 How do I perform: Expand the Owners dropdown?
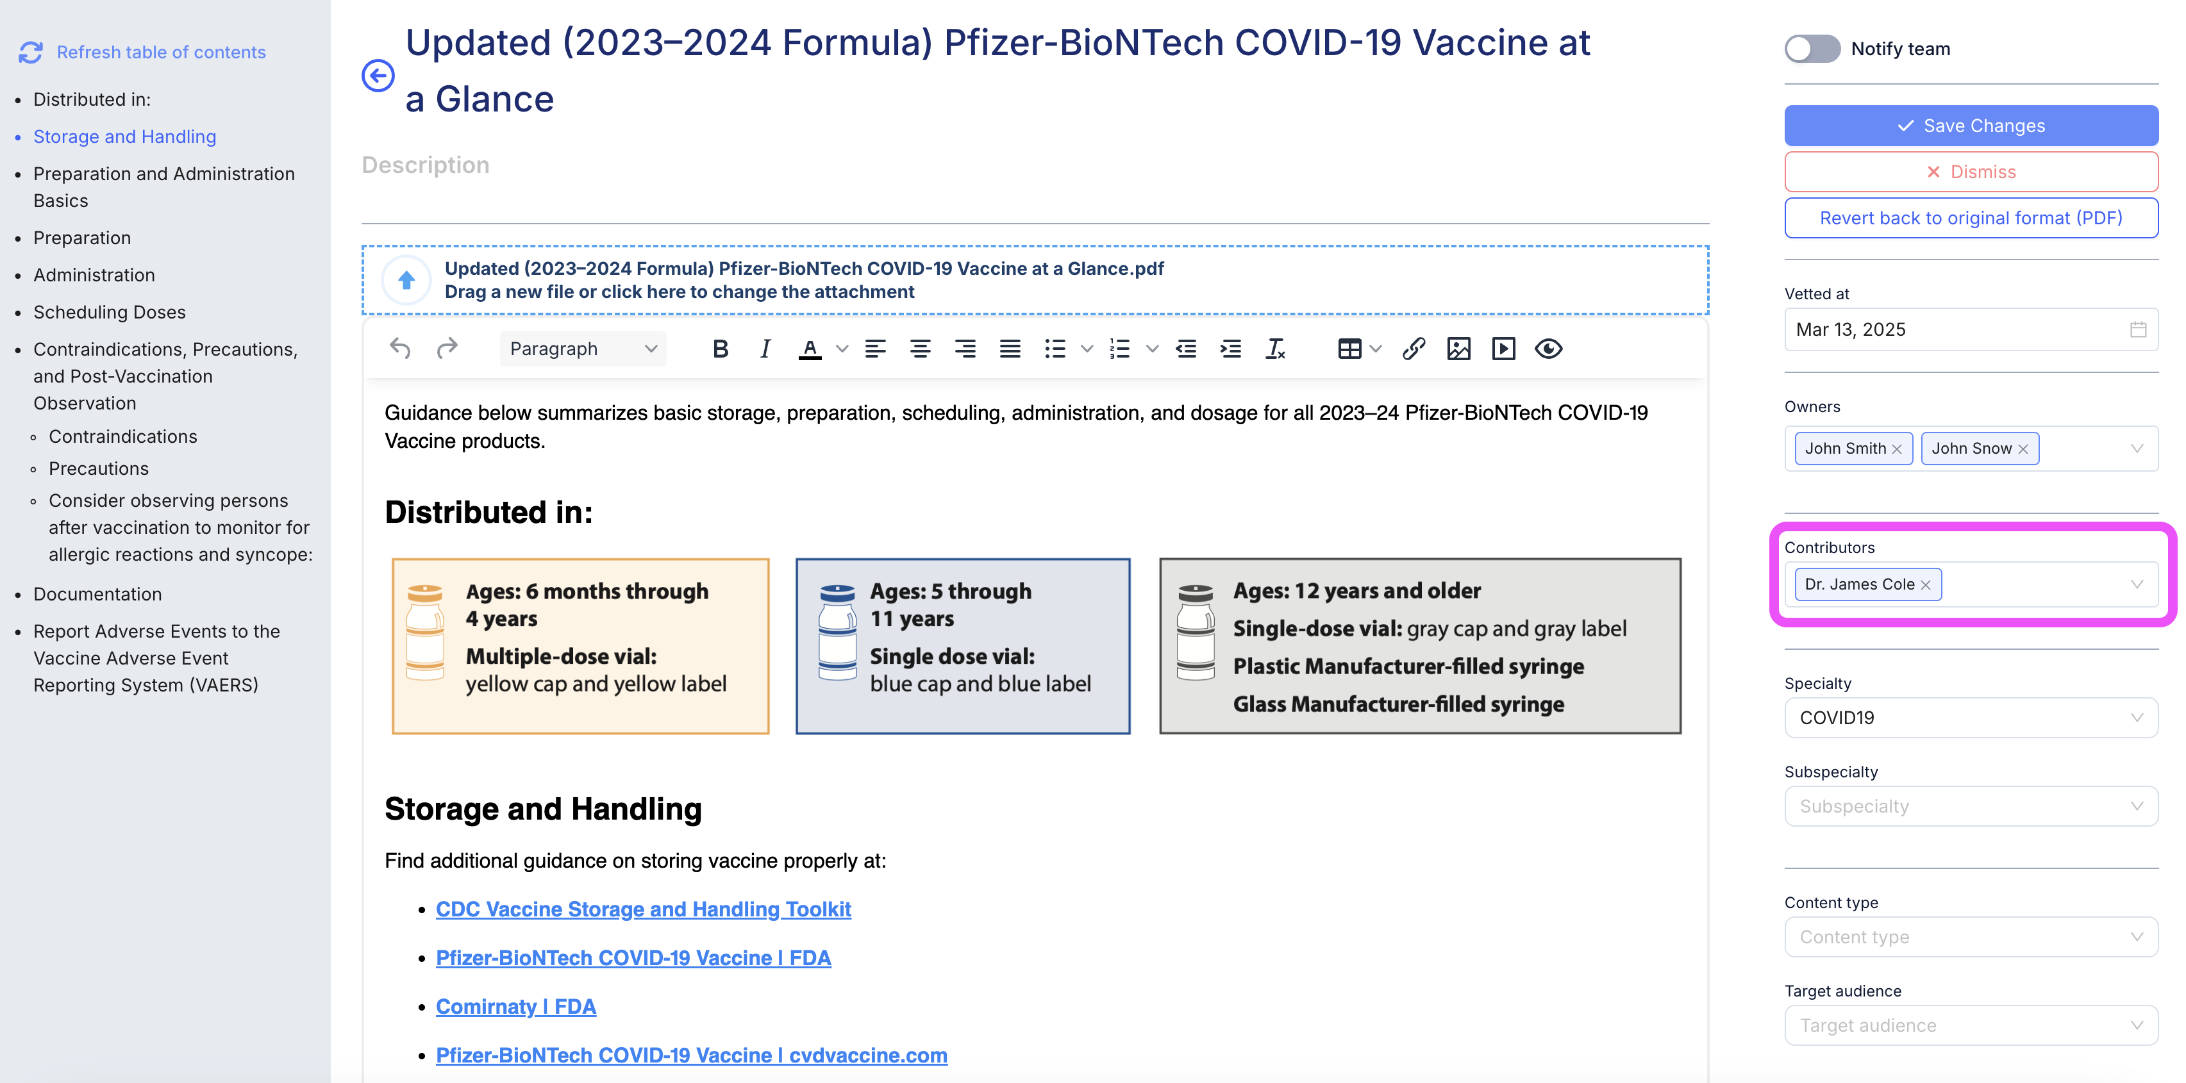point(2137,449)
